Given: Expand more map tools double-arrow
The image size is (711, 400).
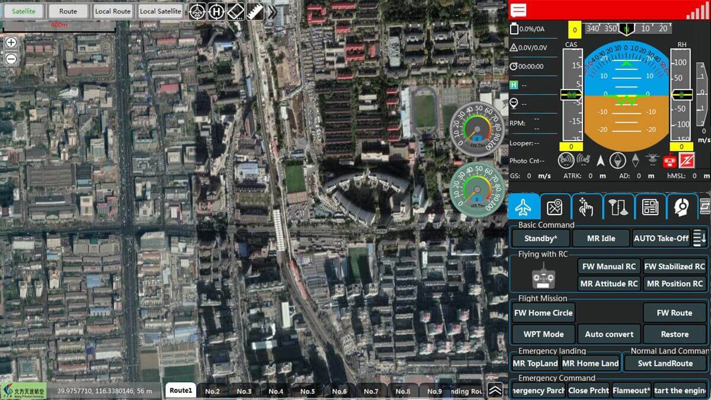Looking at the screenshot, I should coord(271,11).
